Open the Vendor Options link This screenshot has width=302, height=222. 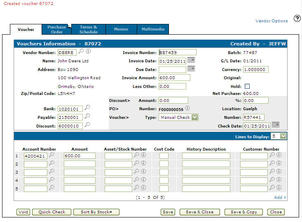(272, 21)
